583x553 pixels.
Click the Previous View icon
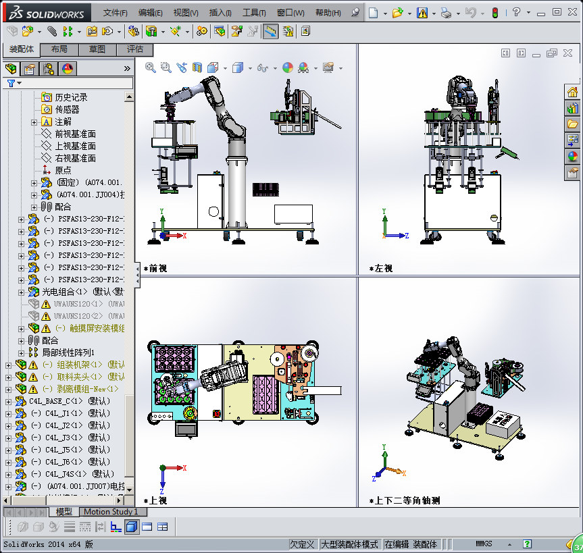click(182, 68)
